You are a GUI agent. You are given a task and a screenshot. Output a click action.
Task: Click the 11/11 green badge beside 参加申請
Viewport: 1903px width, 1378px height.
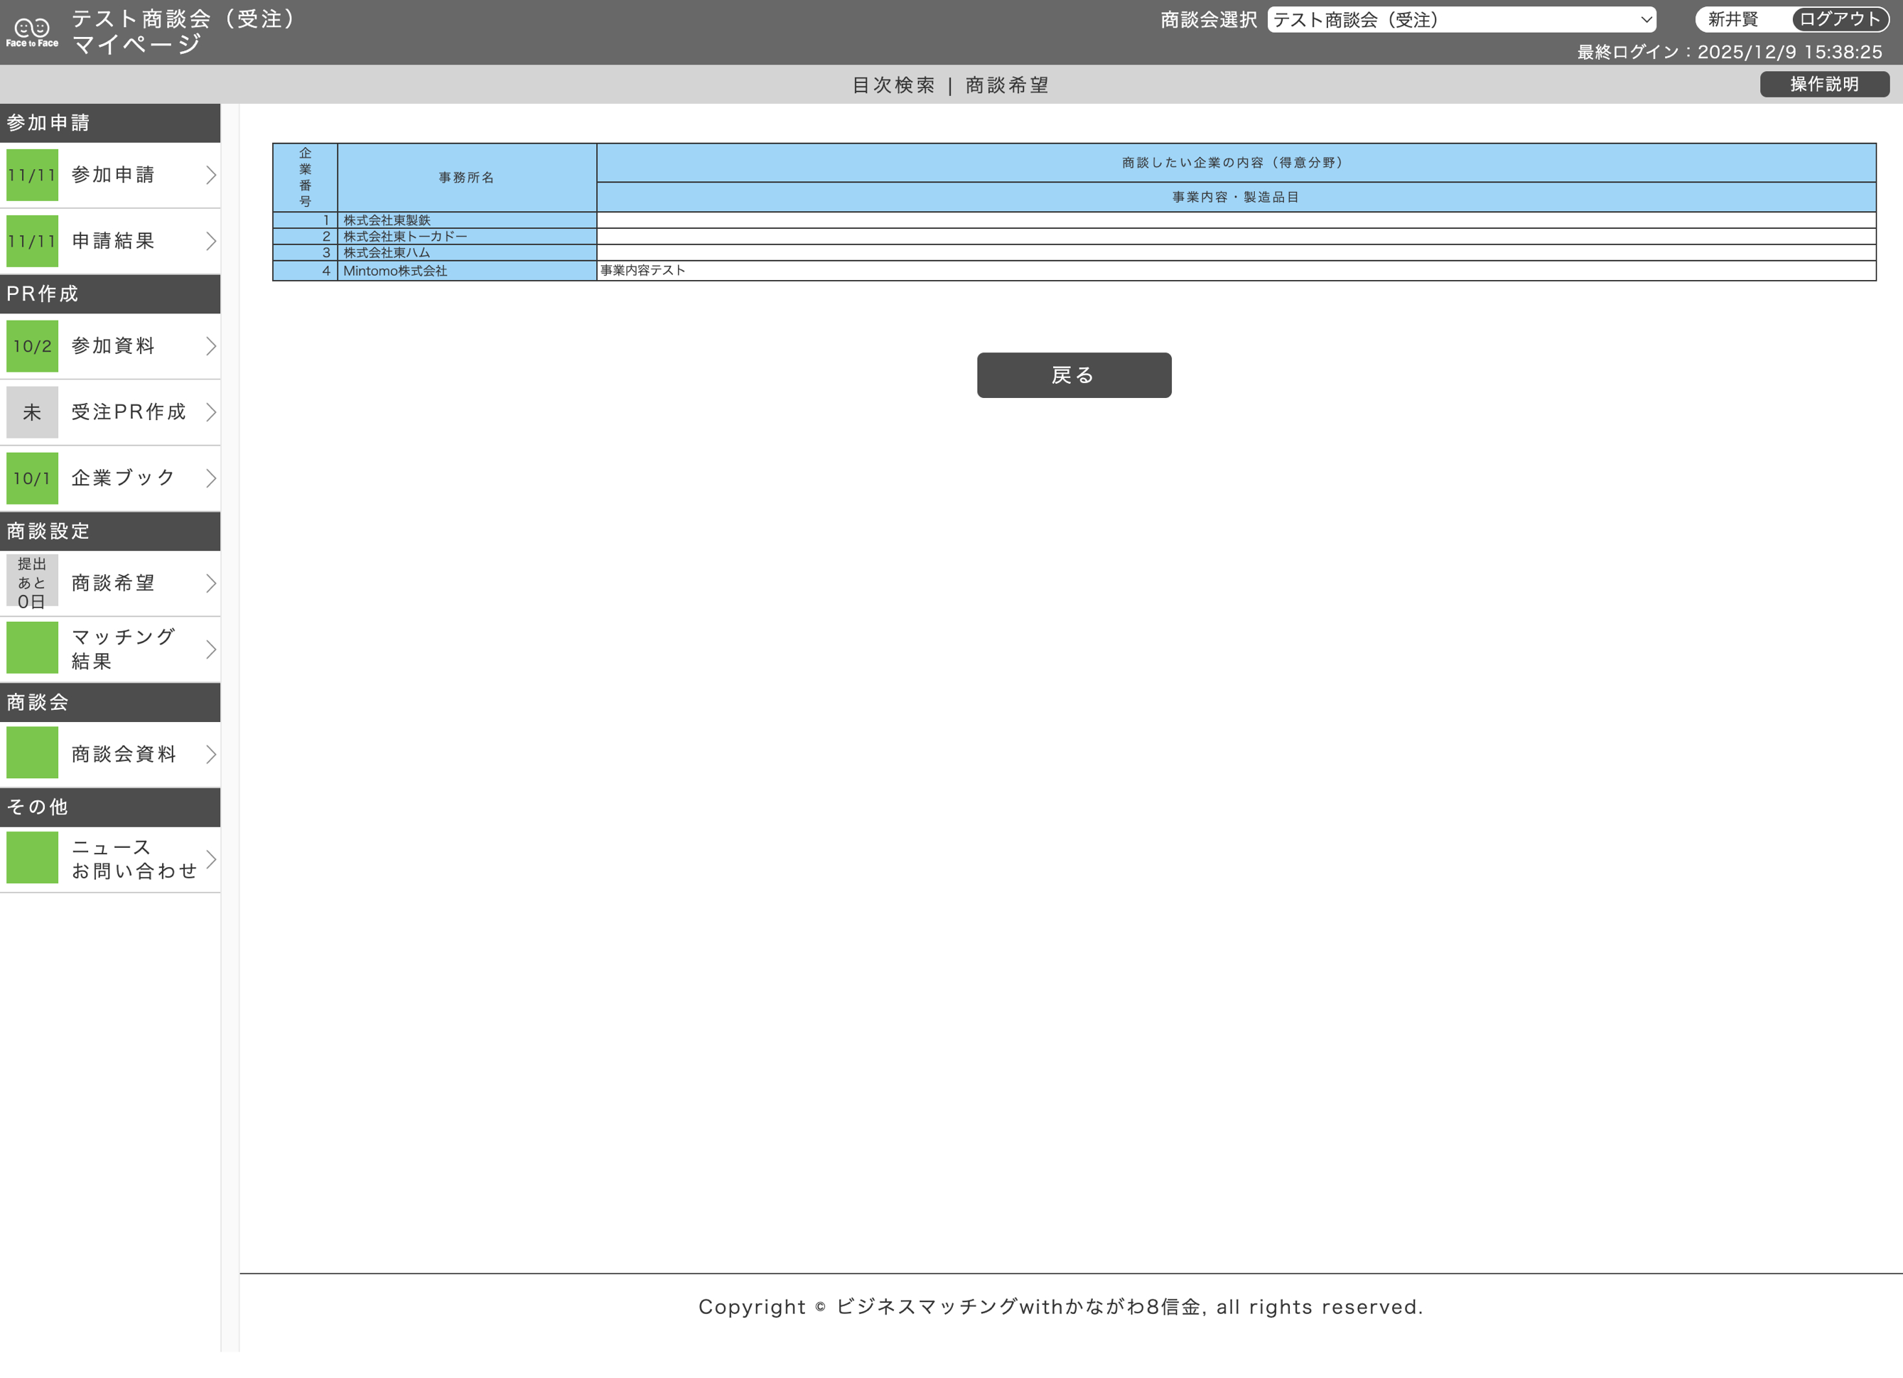[x=32, y=175]
